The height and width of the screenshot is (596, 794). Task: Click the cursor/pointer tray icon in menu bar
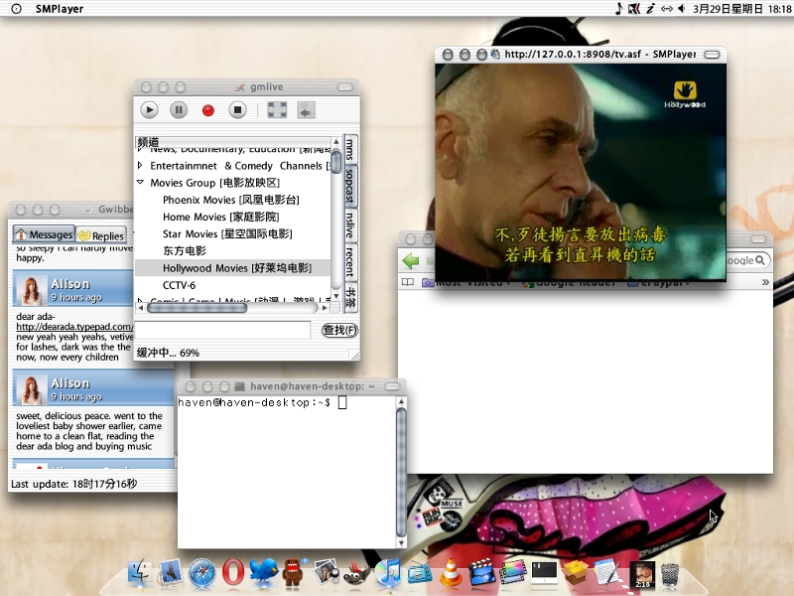634,9
